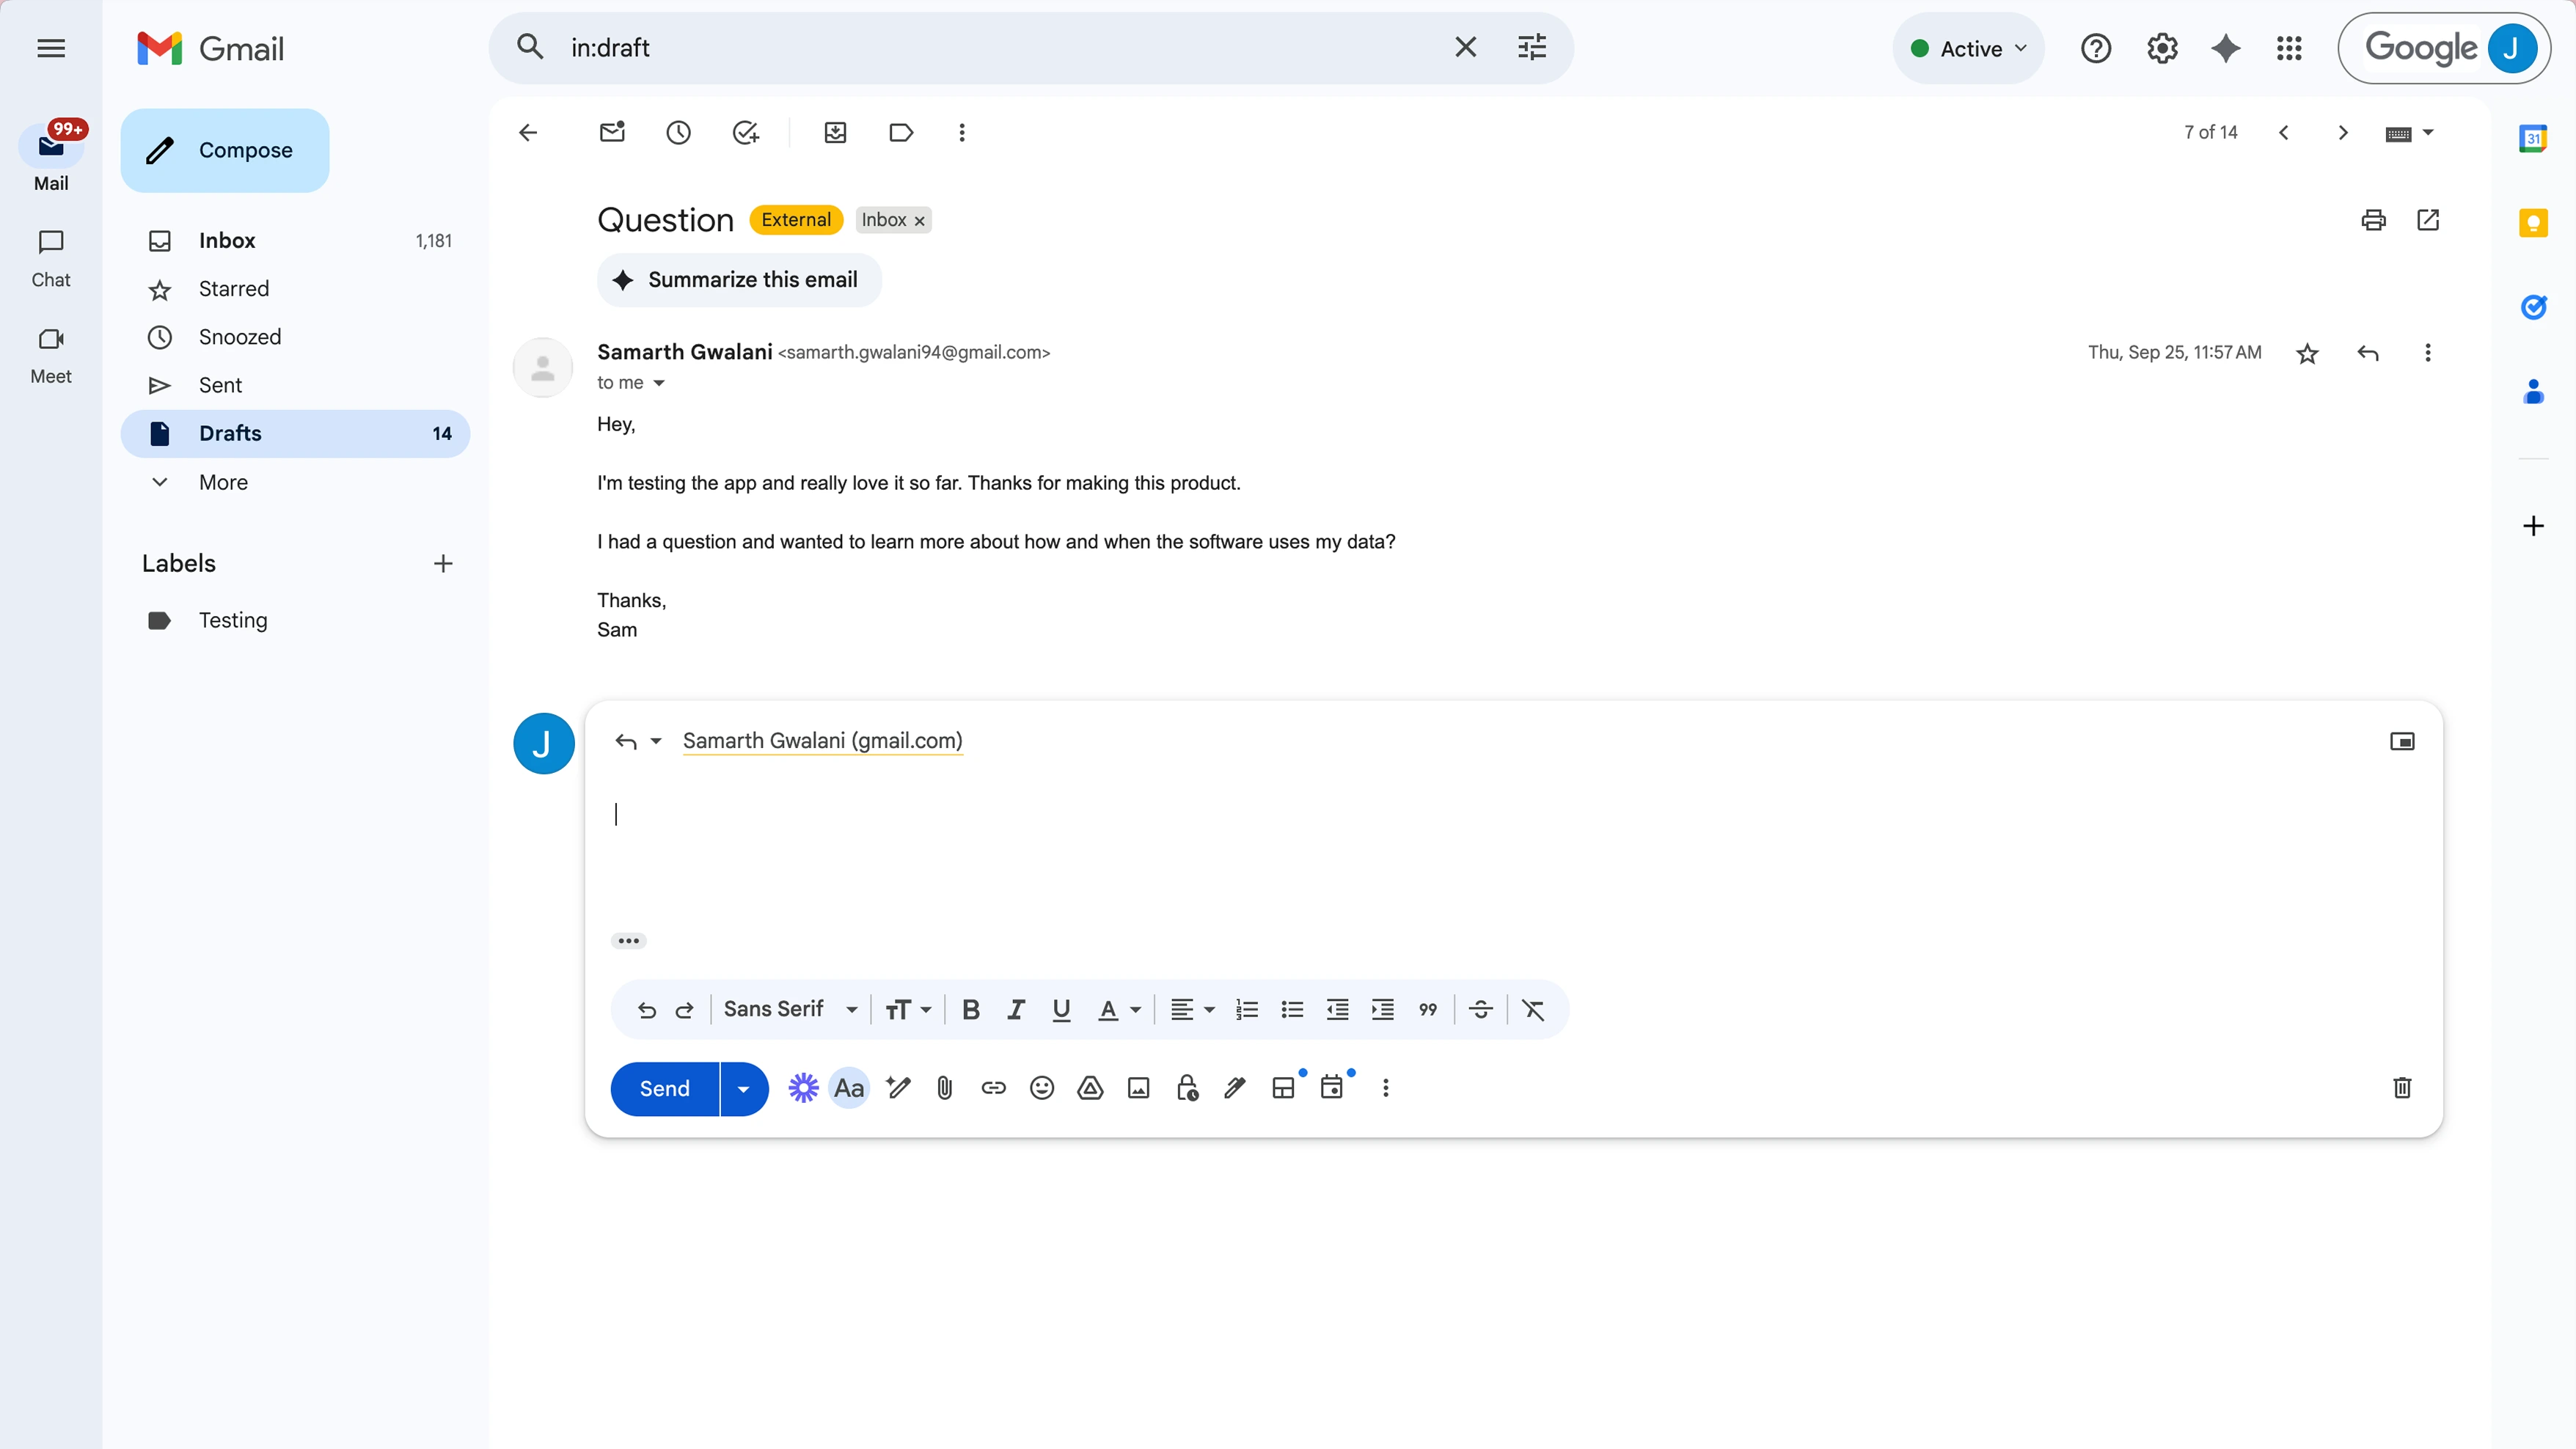
Task: Open send options arrow beside Send
Action: point(743,1089)
